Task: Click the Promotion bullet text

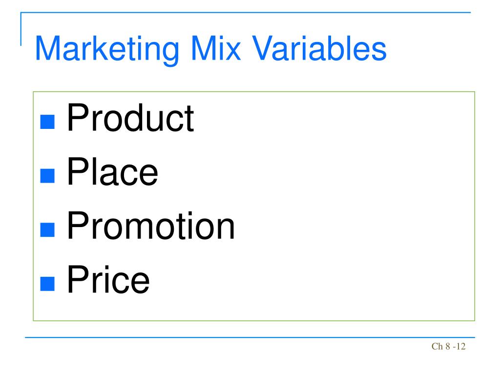Action: (151, 226)
